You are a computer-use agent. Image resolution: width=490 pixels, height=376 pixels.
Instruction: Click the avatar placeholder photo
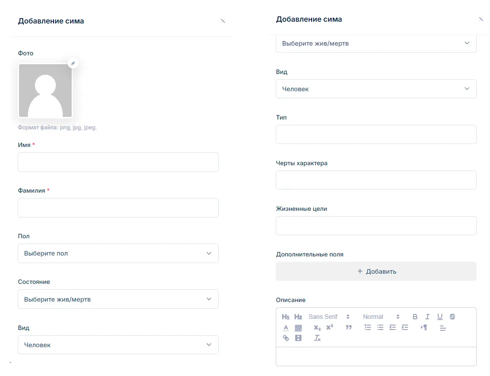45,91
